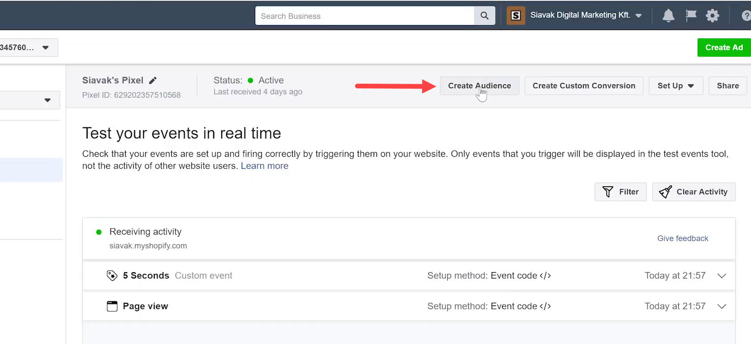The height and width of the screenshot is (344, 751).
Task: Click the Siavak's Pixel name
Action: click(x=113, y=80)
